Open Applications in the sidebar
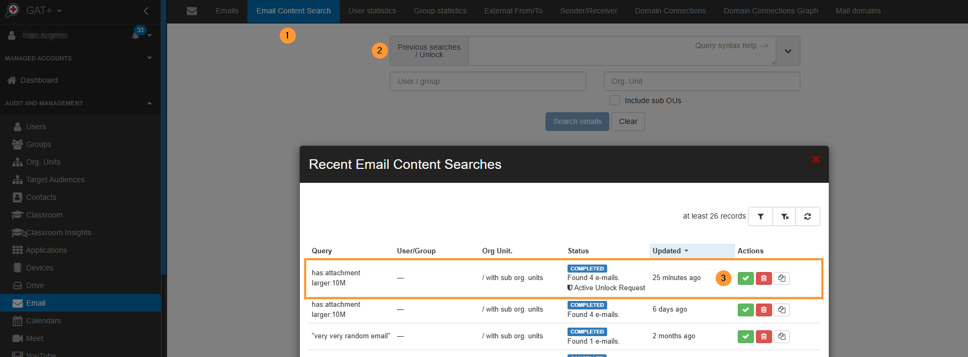Screen dimensions: 968x357 tap(80, 250)
